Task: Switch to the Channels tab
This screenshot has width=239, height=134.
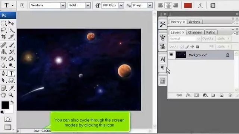Action: coord(195,32)
